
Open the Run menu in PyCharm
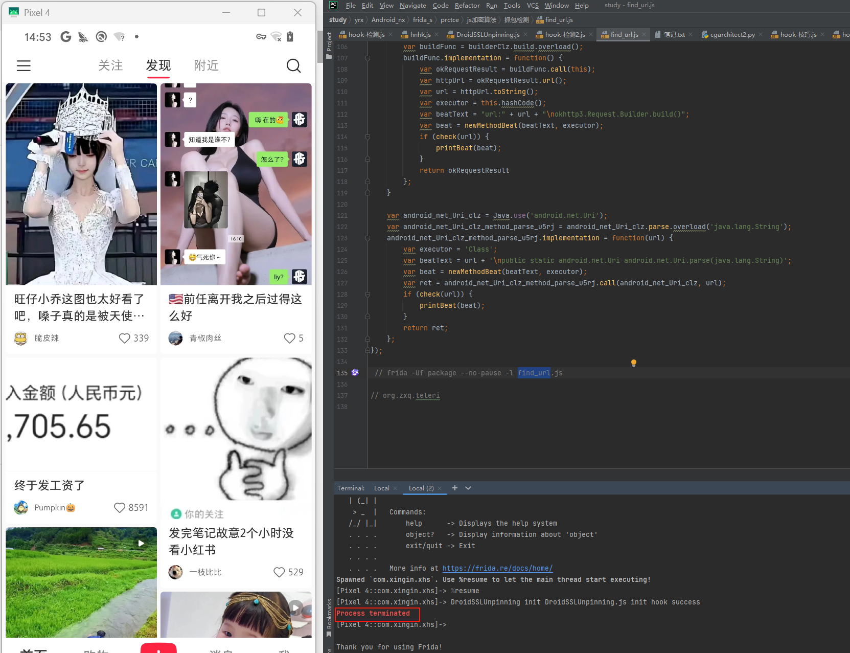pos(491,5)
